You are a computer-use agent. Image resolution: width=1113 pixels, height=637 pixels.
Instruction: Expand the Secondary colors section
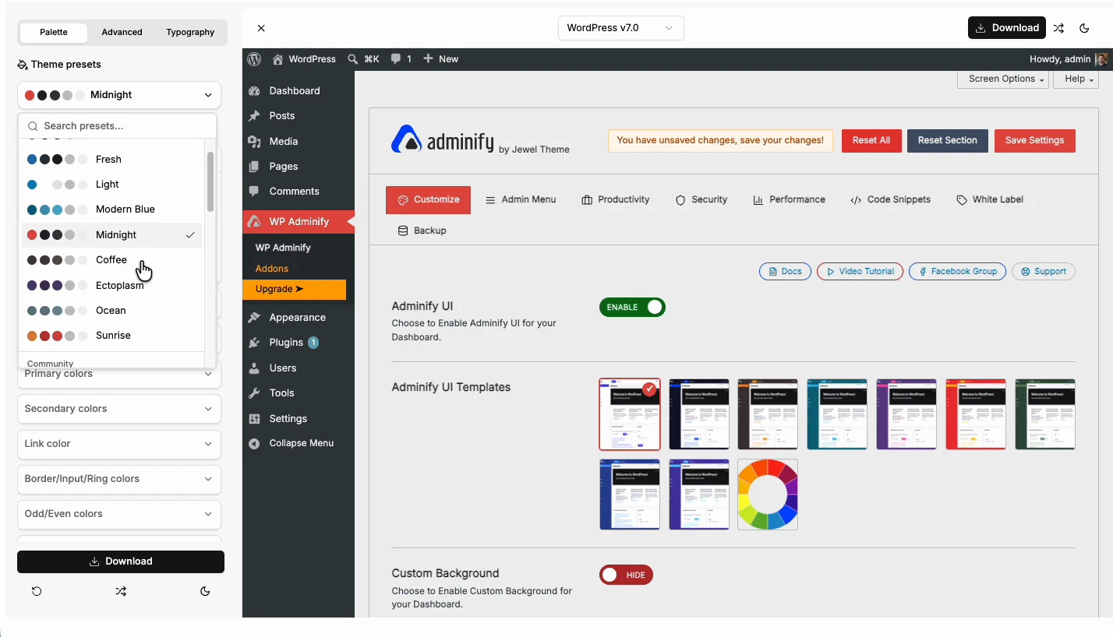point(119,409)
